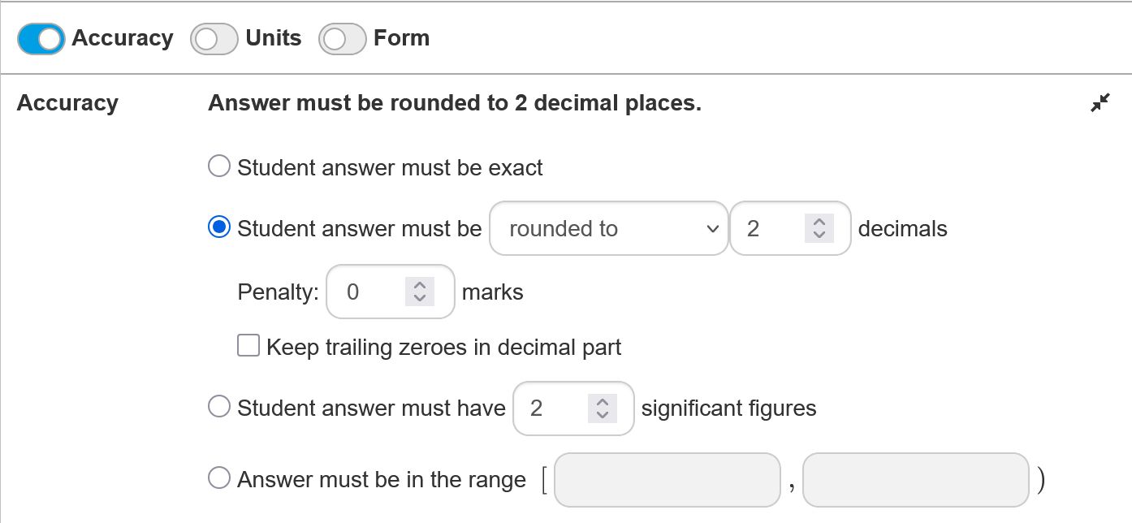The image size is (1132, 523).
Task: Decrease the Penalty marks value
Action: [x=419, y=298]
